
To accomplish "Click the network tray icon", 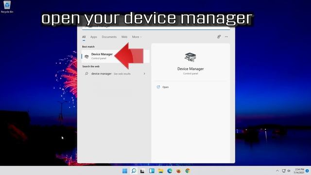I will tap(284, 171).
